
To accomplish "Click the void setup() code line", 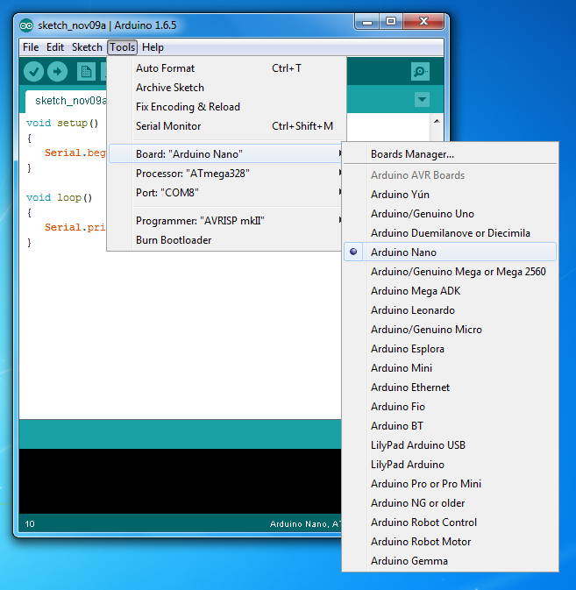I will [x=62, y=123].
